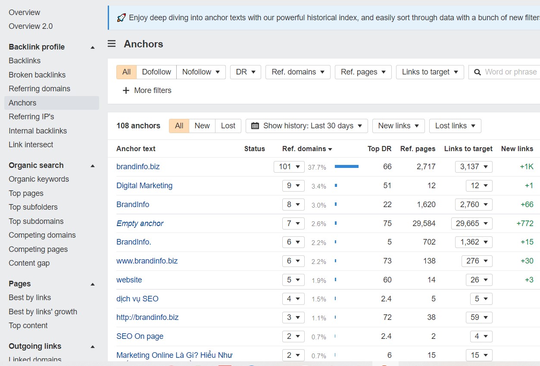The image size is (540, 366).
Task: Open the Nofollow filter dropdown
Action: pos(201,72)
